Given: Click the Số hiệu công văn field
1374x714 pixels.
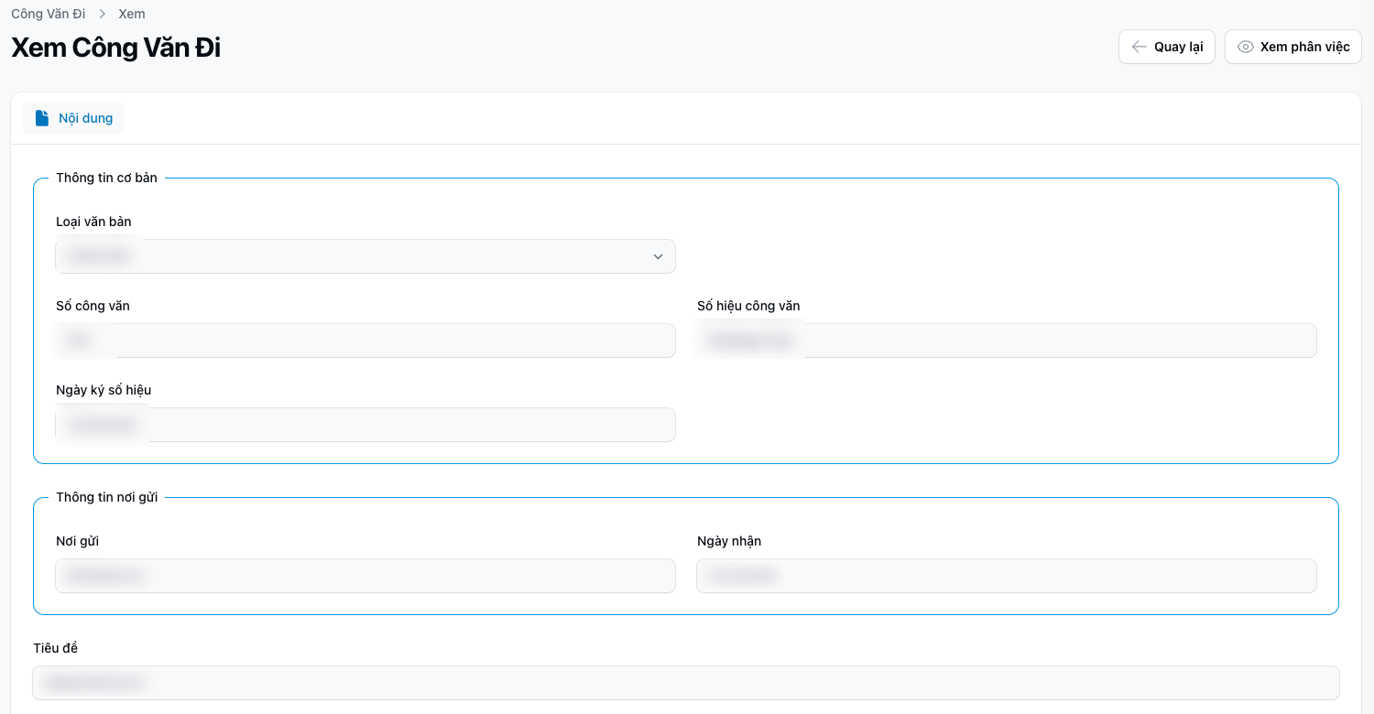Looking at the screenshot, I should point(1006,341).
